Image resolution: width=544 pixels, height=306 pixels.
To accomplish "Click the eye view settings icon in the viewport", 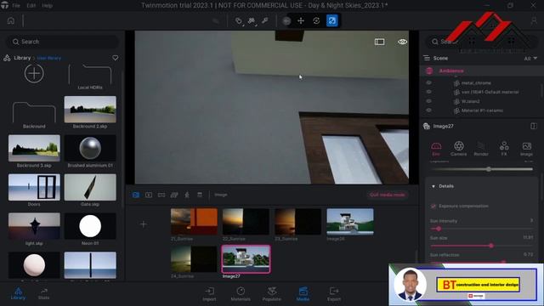I will pyautogui.click(x=402, y=42).
